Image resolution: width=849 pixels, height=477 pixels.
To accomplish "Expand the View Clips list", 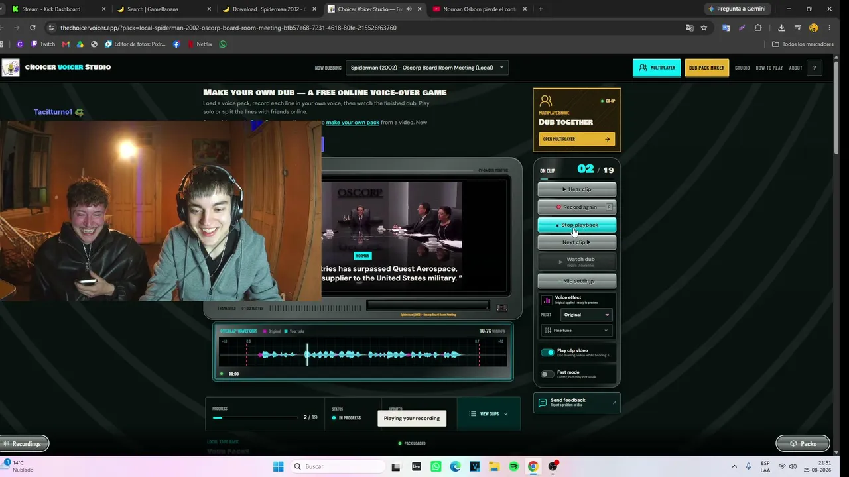I will pyautogui.click(x=489, y=414).
